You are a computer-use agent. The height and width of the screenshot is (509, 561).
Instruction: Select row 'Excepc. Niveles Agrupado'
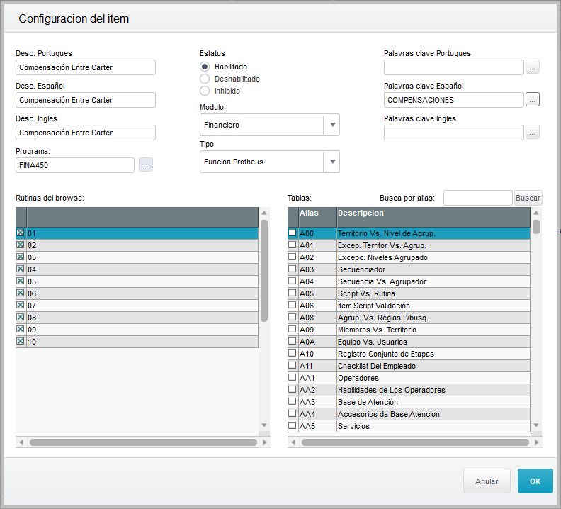(409, 257)
